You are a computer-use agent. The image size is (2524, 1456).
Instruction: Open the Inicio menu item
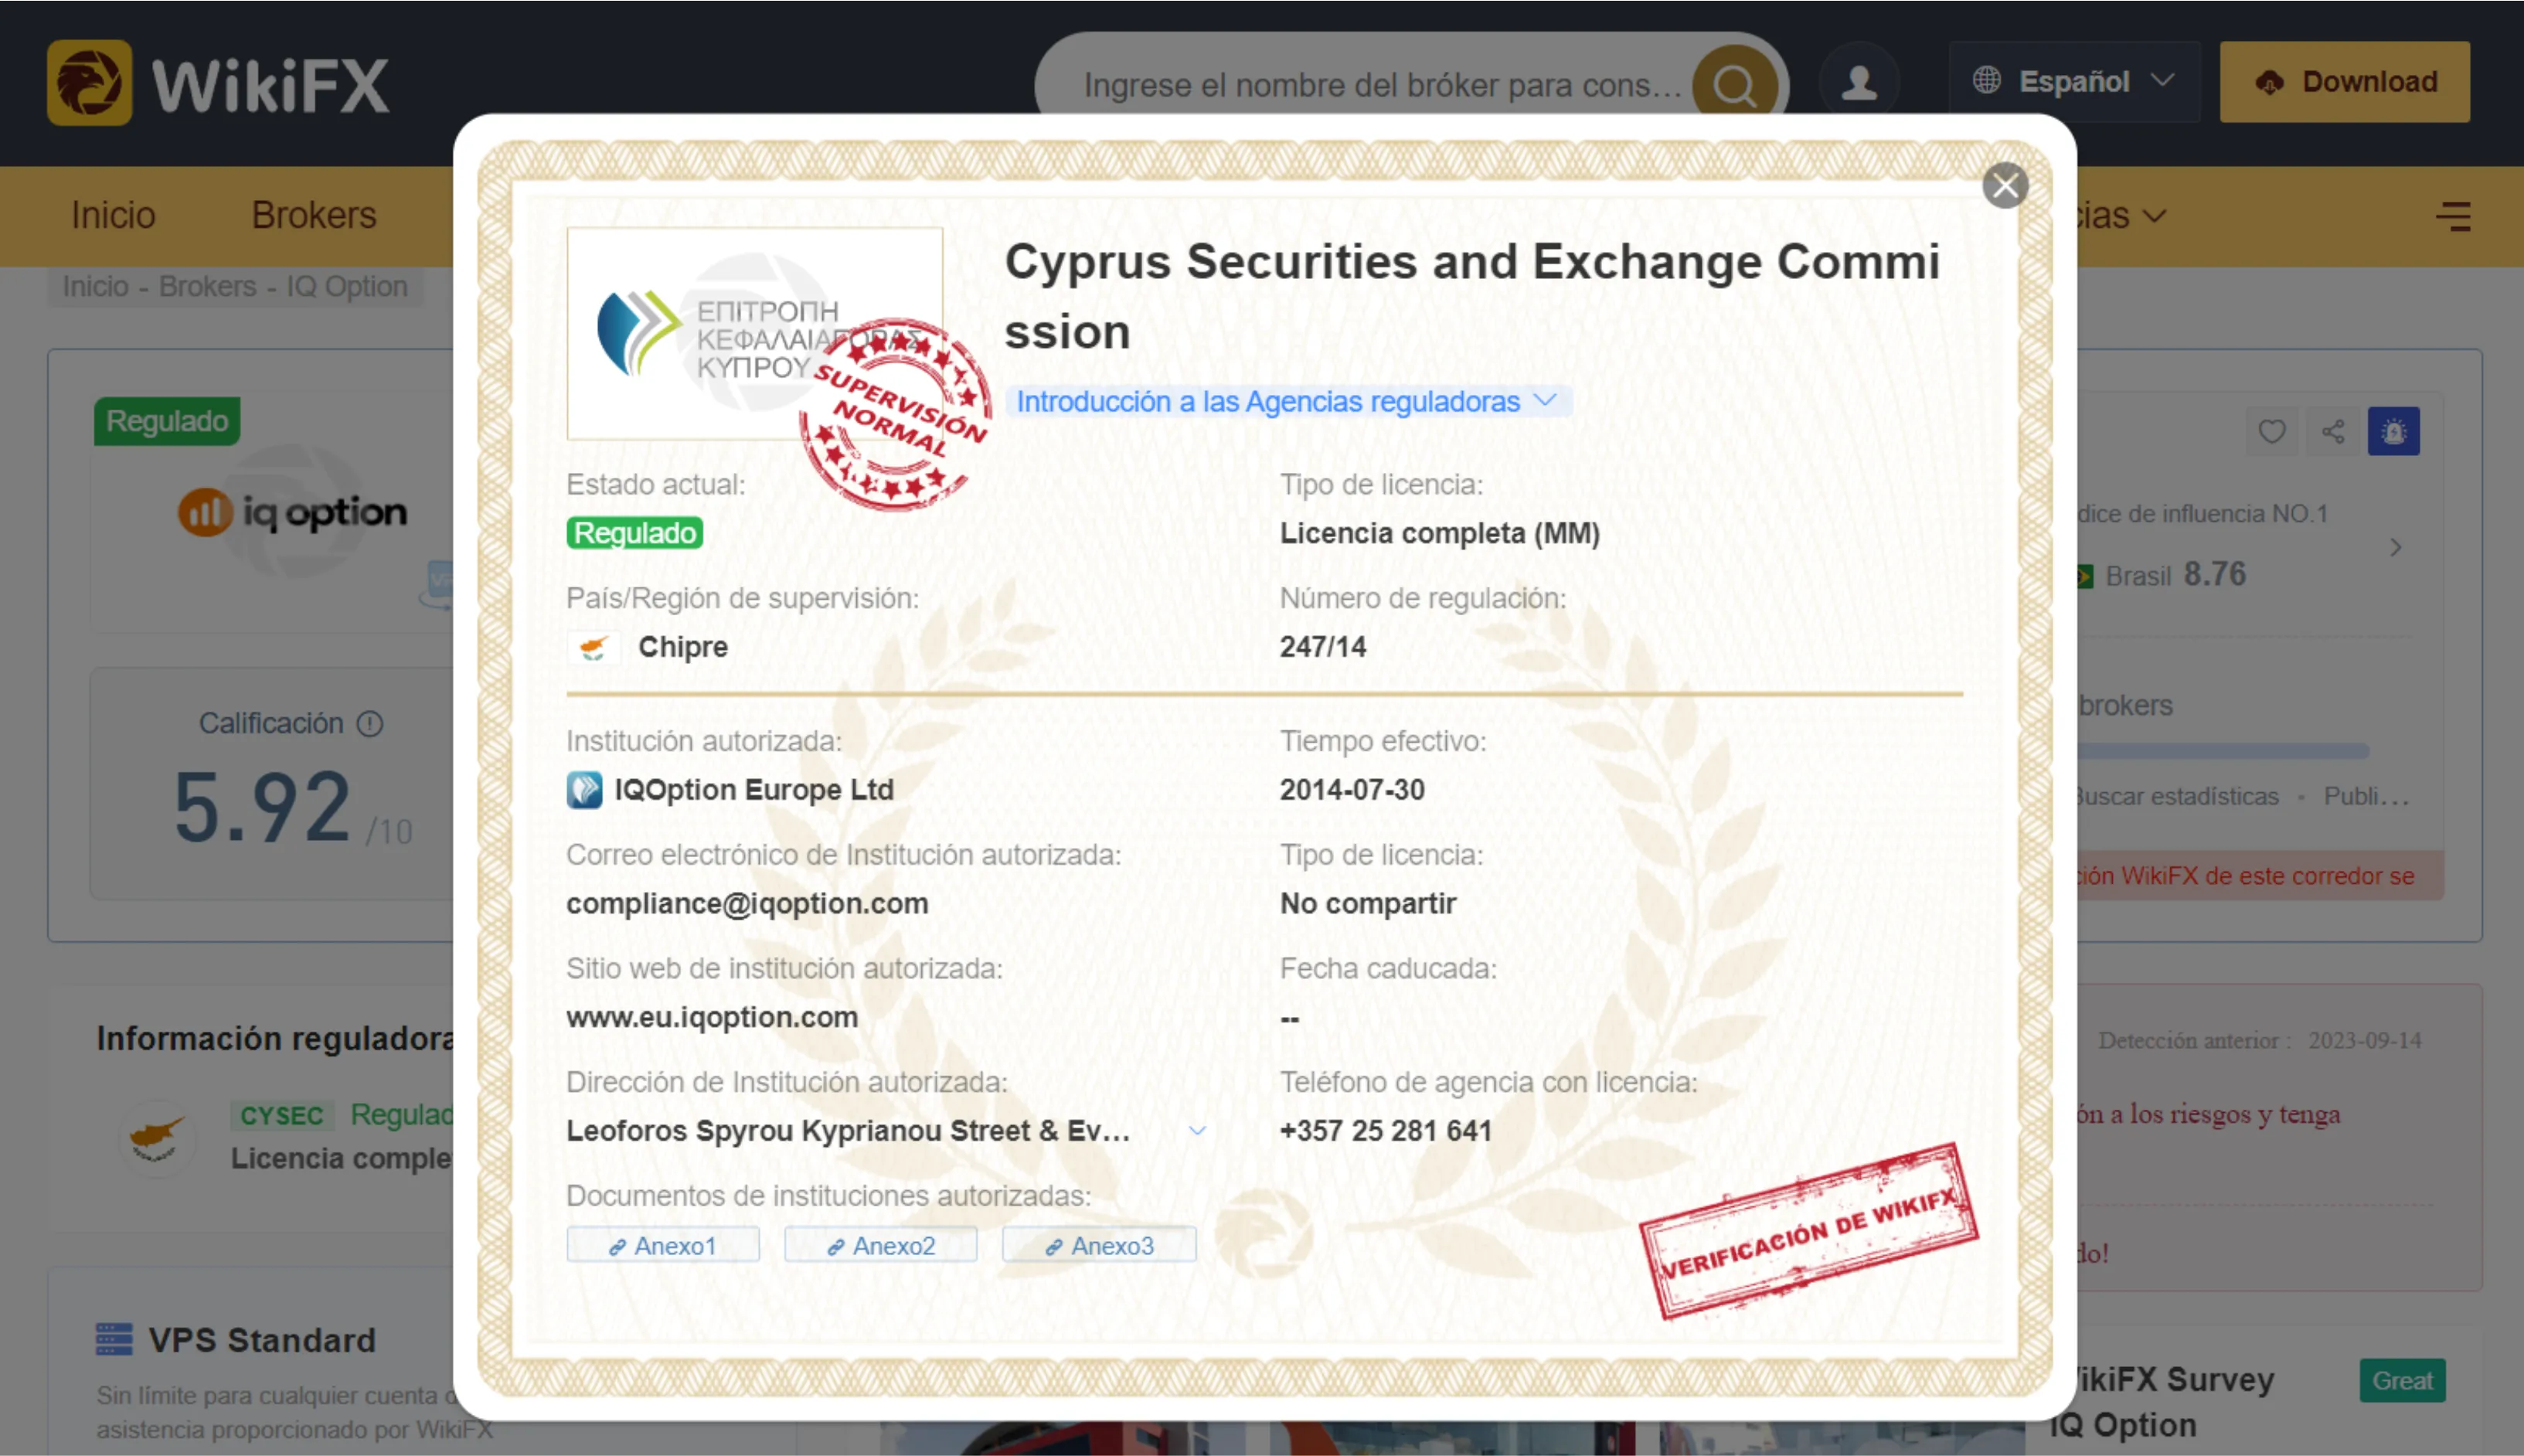click(113, 216)
